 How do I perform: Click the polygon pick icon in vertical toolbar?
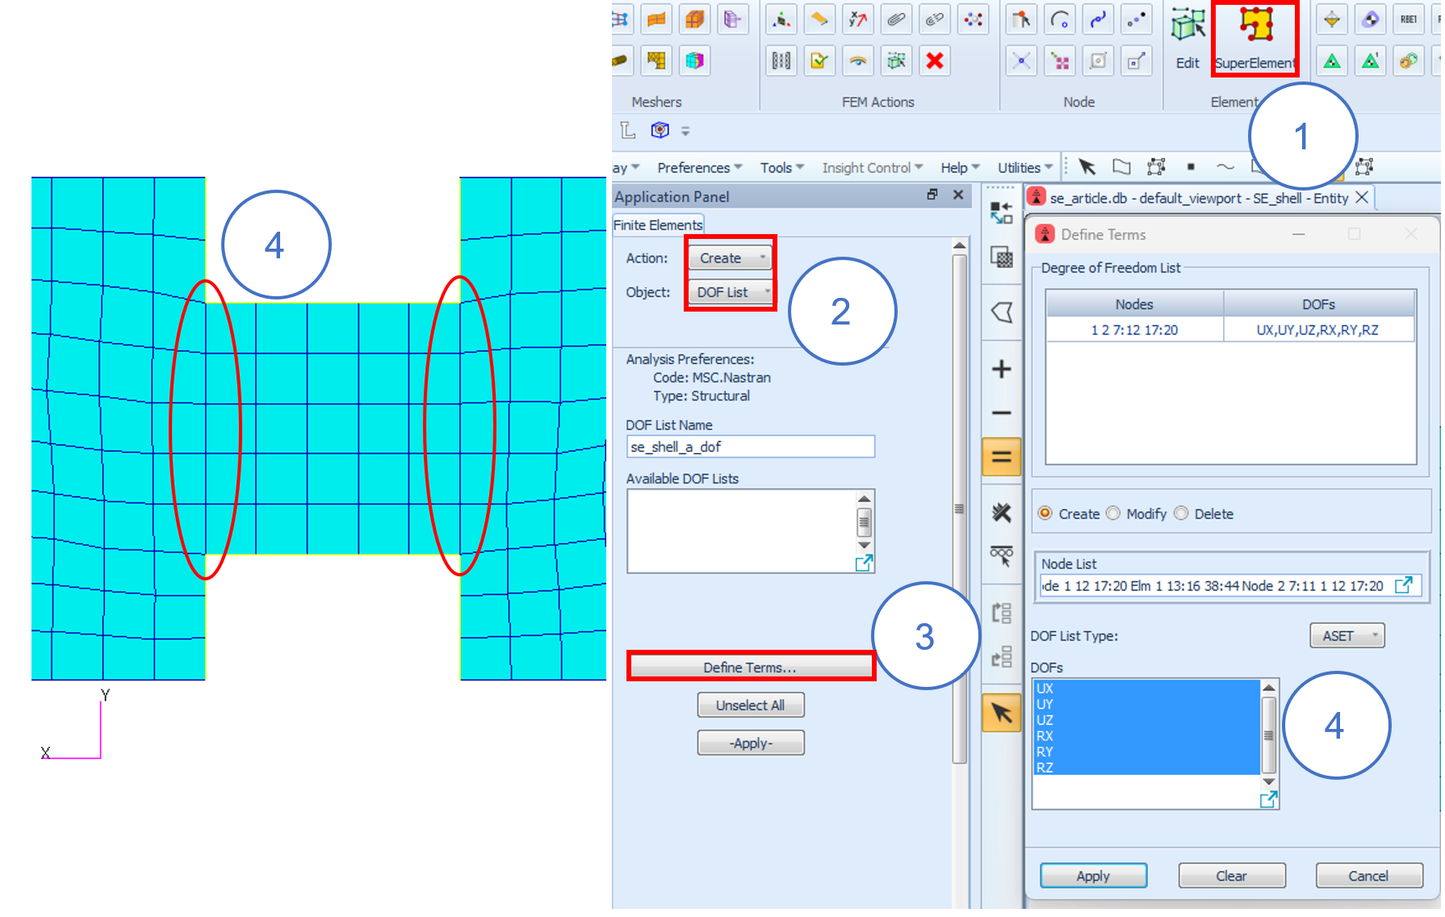1001,312
